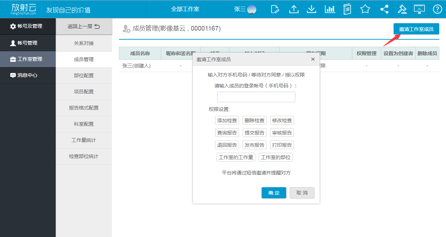This screenshot has width=446, height=237.
Task: Click the gavel icon in top toolbar
Action: [402, 9]
